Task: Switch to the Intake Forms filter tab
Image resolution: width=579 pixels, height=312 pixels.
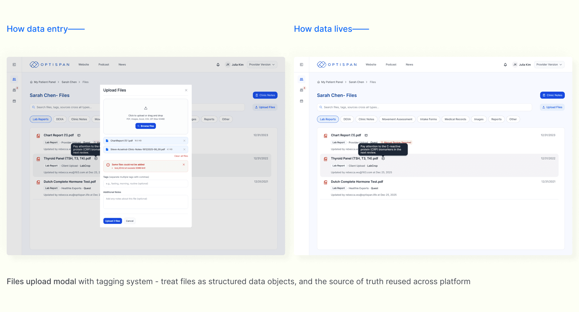Action: [428, 119]
